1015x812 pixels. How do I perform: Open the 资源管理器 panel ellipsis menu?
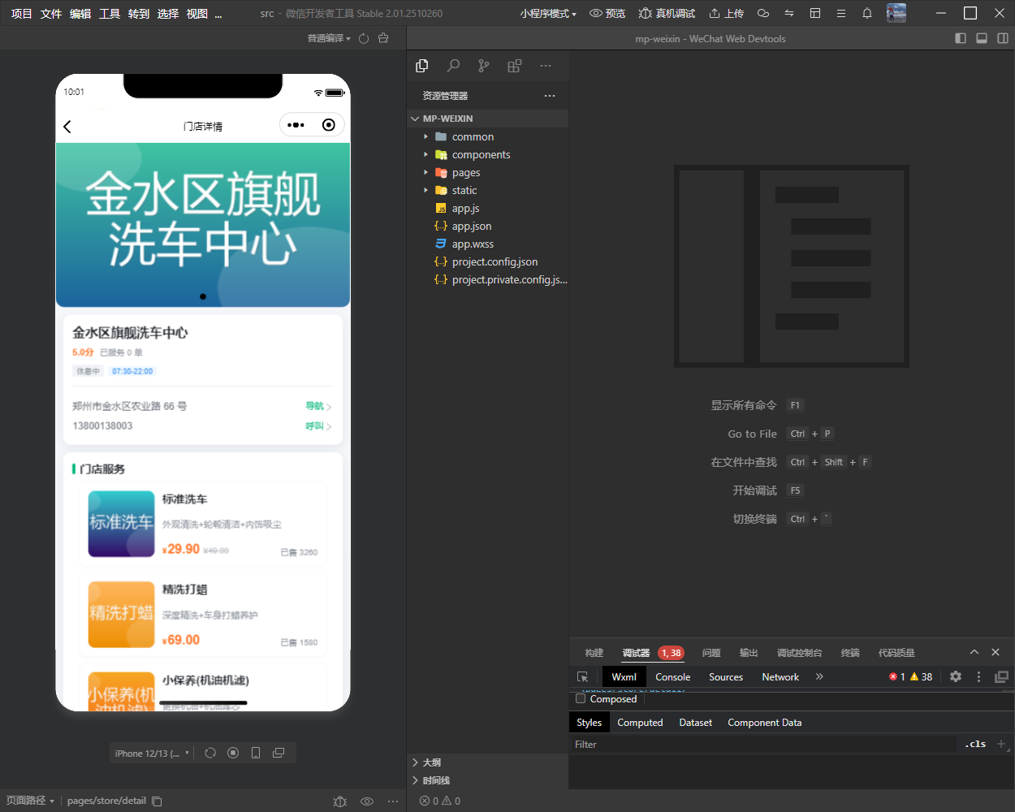(x=550, y=96)
